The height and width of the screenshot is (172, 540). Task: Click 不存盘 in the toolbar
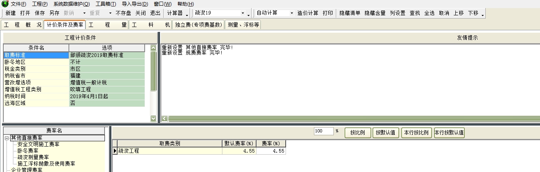click(x=123, y=13)
